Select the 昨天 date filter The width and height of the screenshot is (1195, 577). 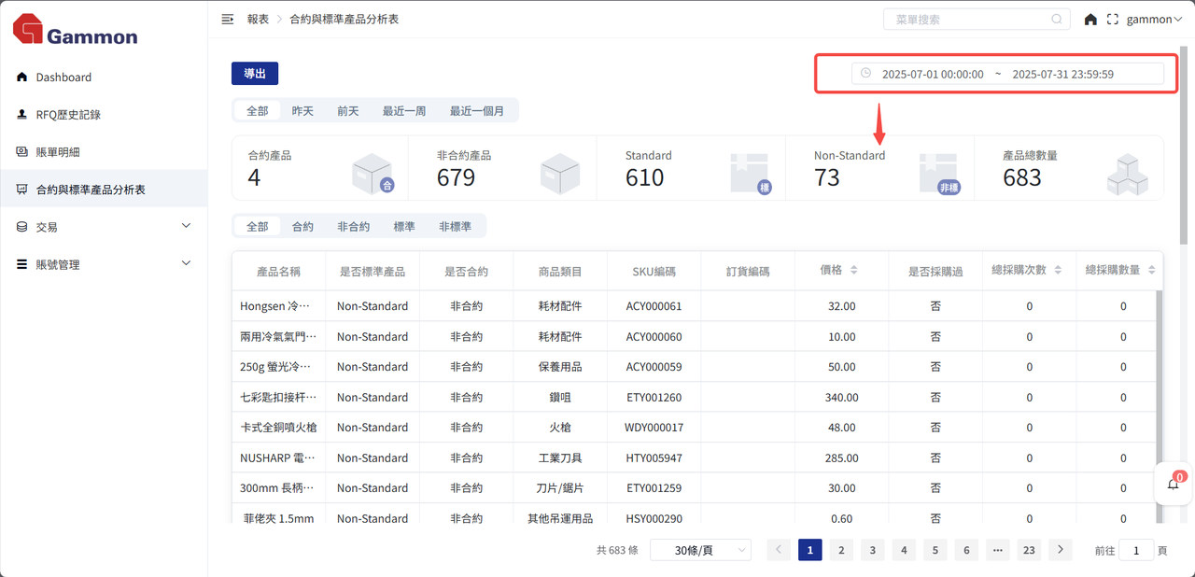tap(302, 111)
